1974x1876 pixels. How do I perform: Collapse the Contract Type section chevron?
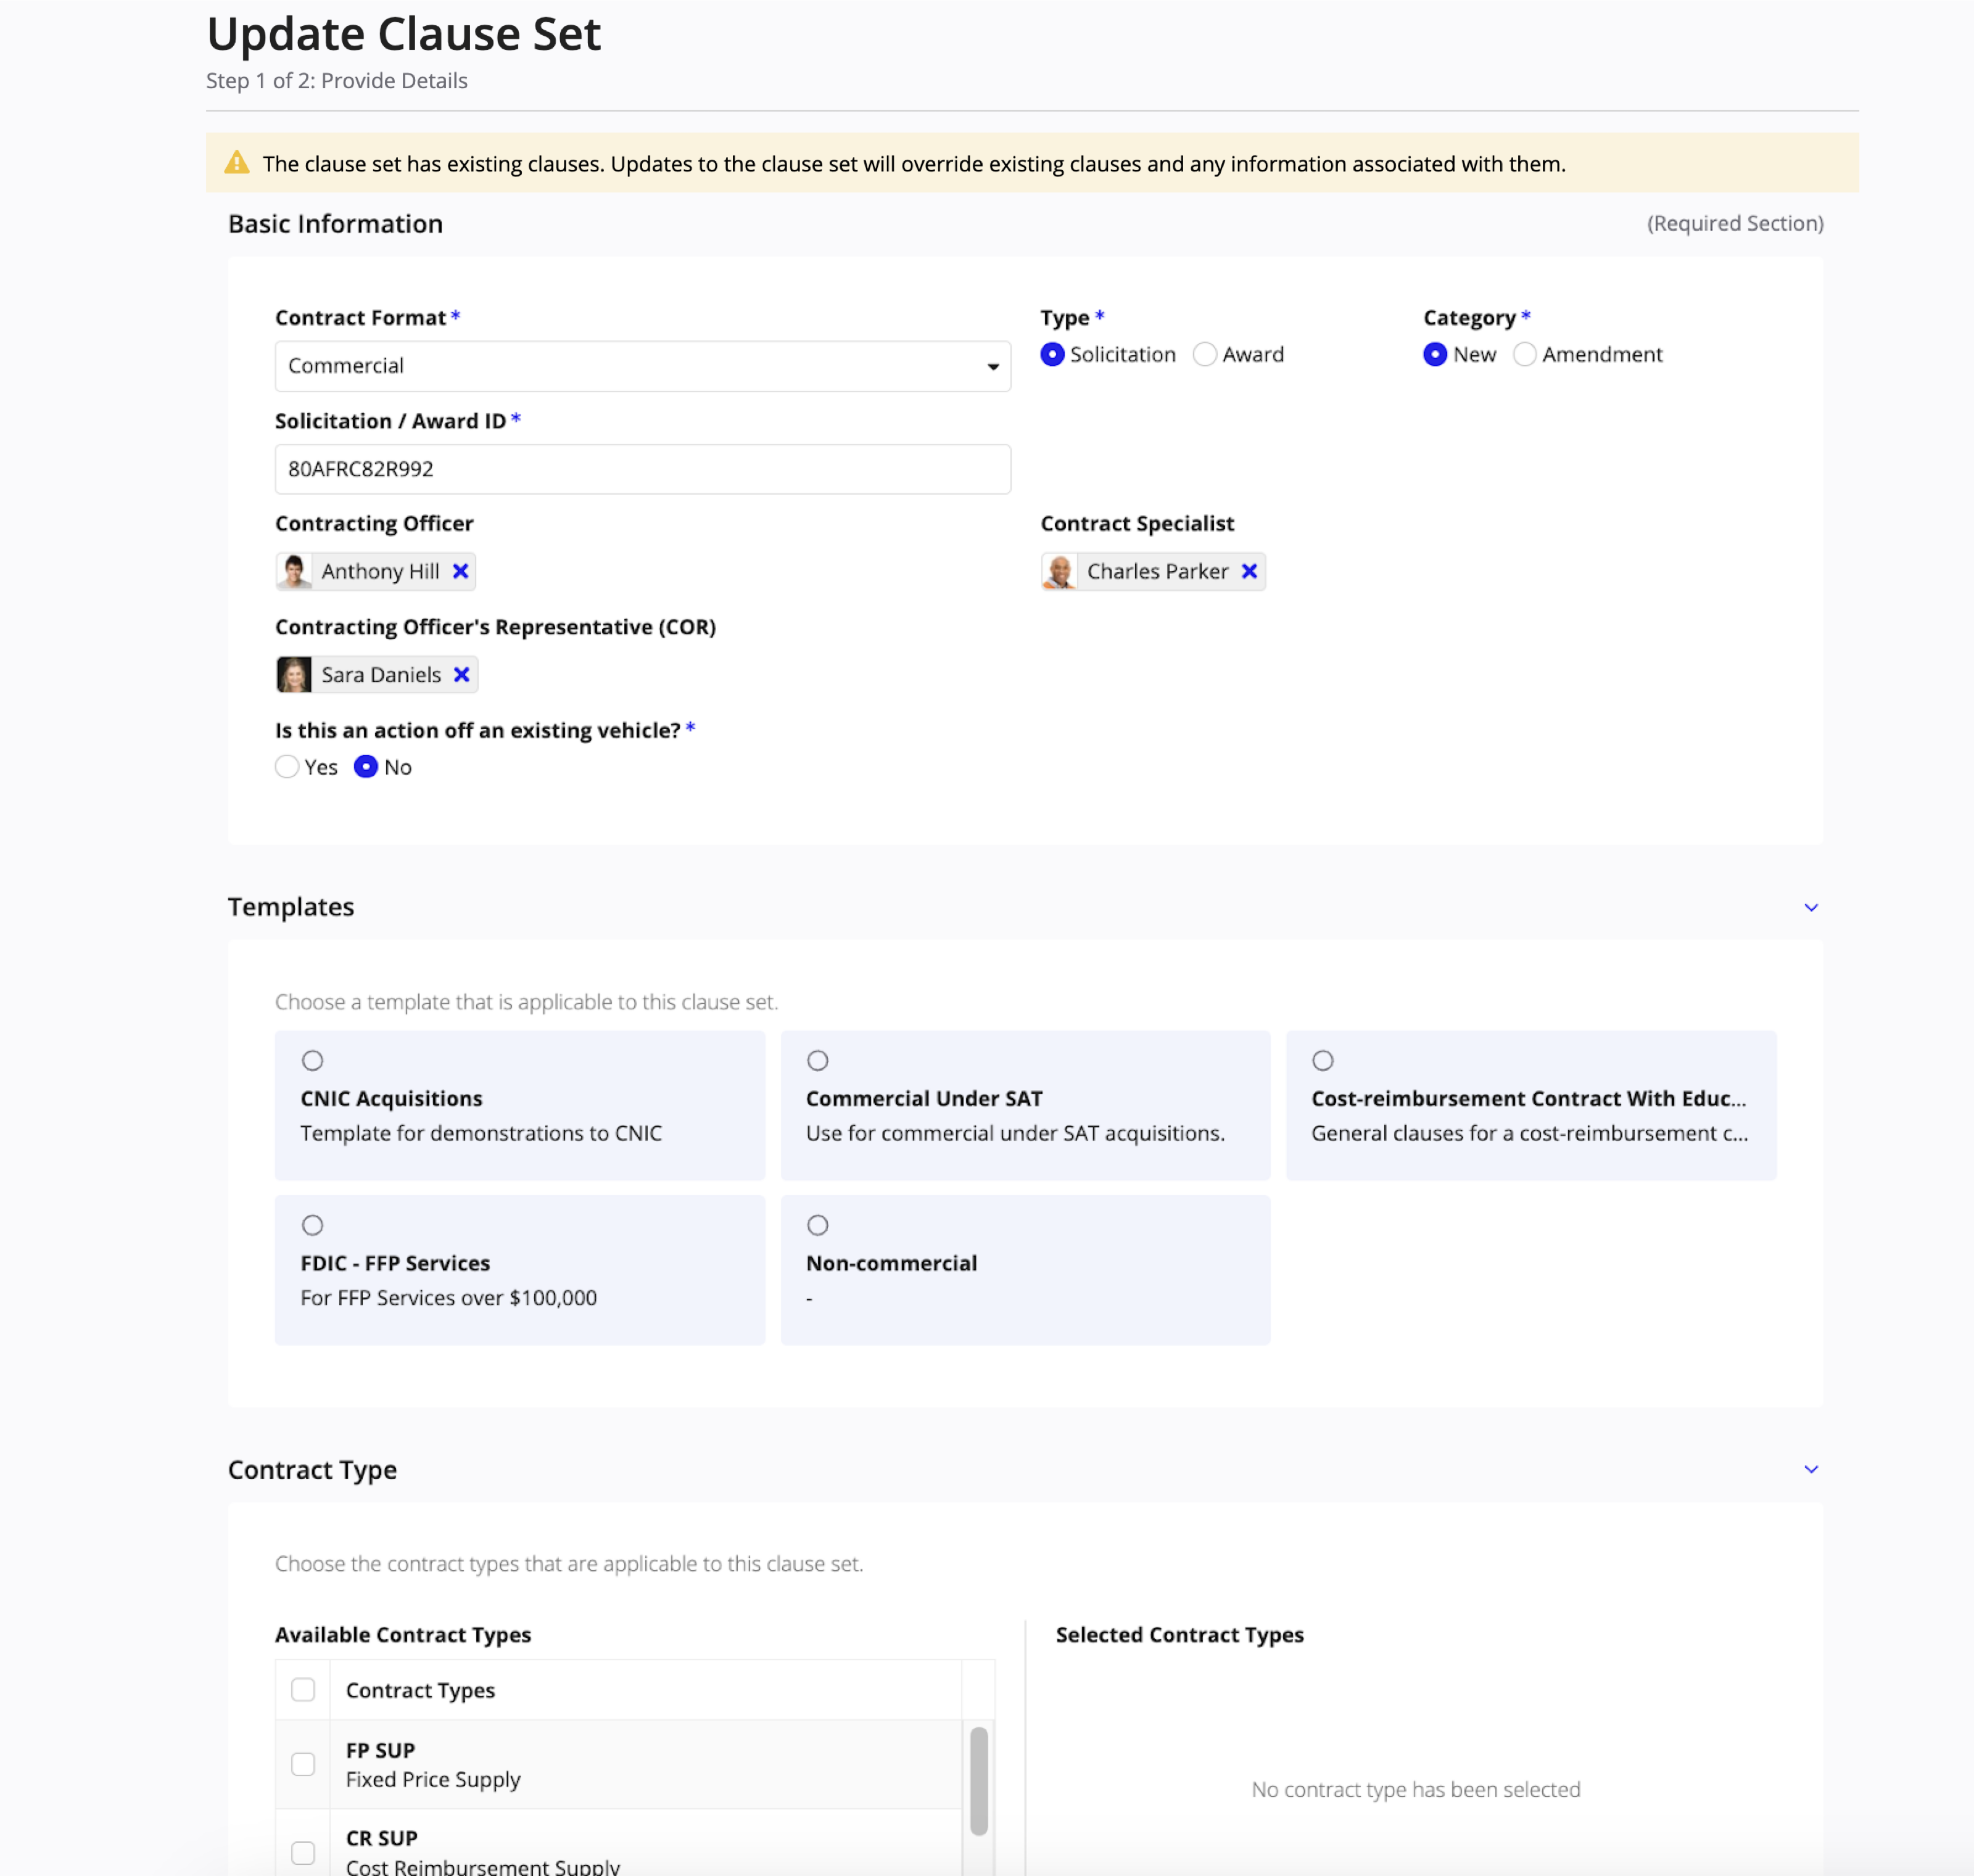coord(1810,1469)
